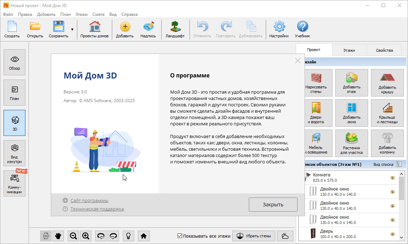
Task: Click the Повторить redo arrow
Action: (226, 30)
